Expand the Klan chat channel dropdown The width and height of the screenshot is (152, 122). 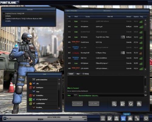pyautogui.click(x=75, y=95)
